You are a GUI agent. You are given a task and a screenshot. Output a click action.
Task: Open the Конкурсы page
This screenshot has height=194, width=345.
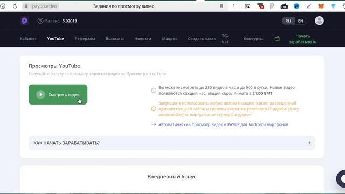(253, 39)
